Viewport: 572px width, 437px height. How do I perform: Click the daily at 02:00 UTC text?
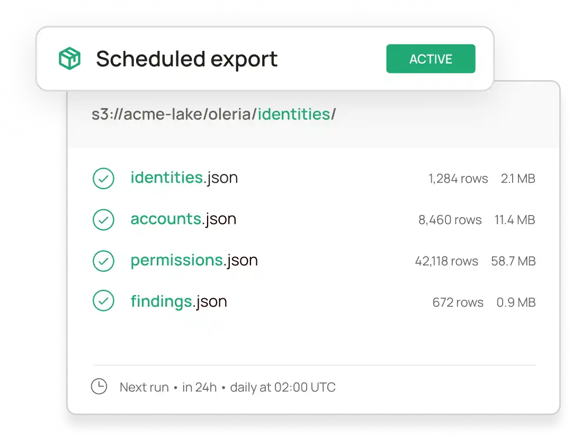point(283,387)
